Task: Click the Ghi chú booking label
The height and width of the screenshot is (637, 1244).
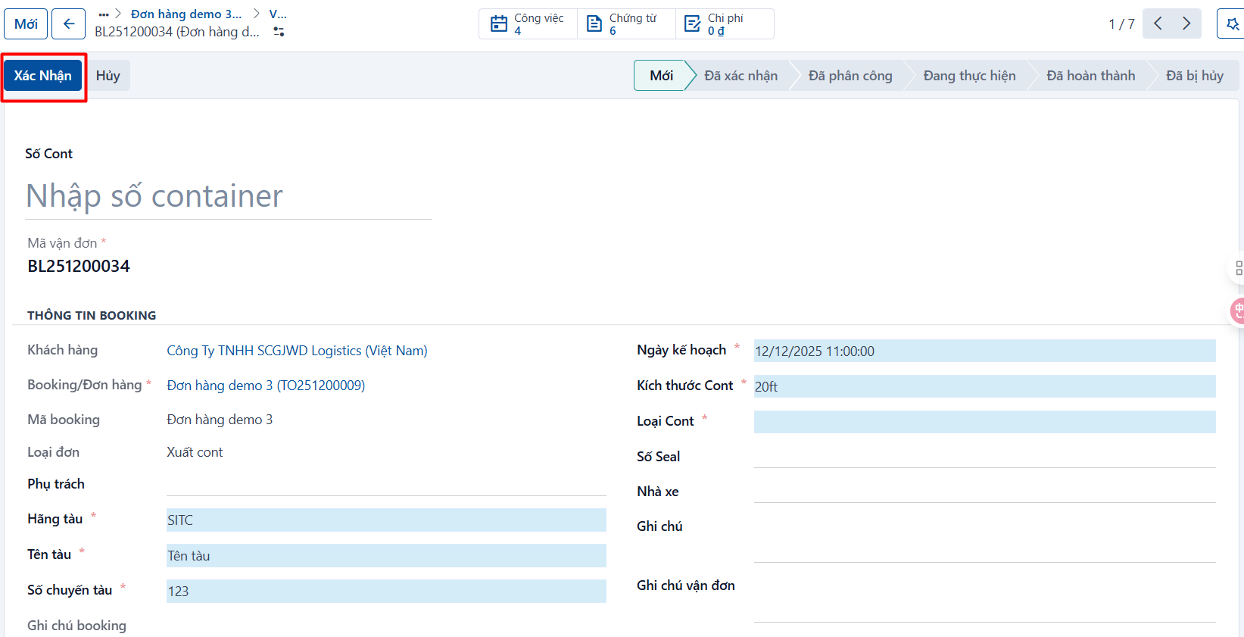Action: pyautogui.click(x=76, y=626)
